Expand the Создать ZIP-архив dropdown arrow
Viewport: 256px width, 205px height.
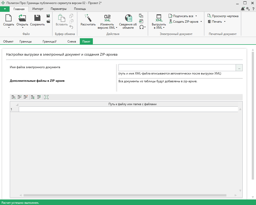coord(201,22)
